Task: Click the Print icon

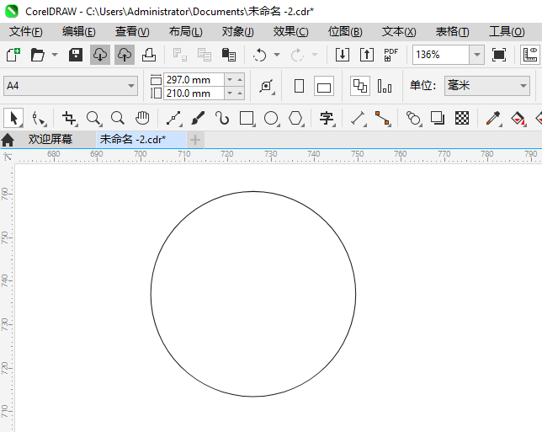Action: point(149,55)
